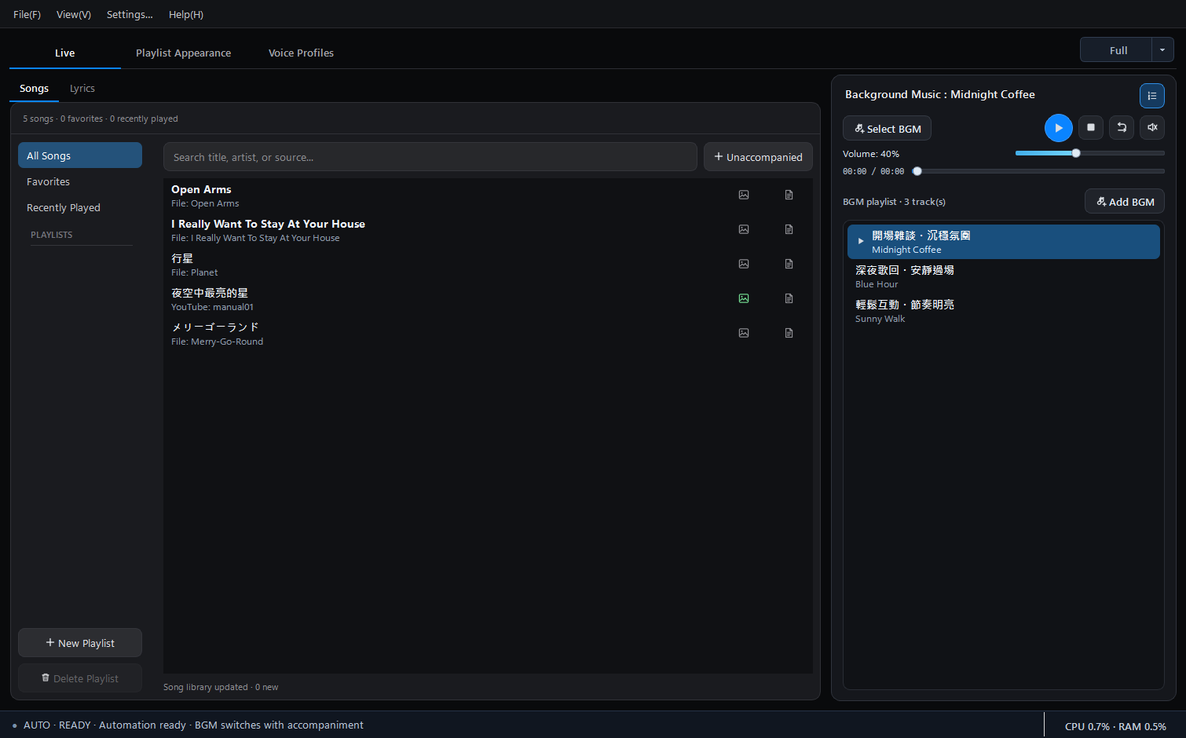Toggle BGM playlist panel icon
This screenshot has height=738, width=1186.
1152,96
